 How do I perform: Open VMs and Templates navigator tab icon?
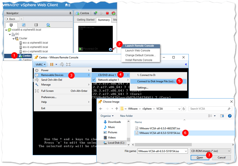24,25
